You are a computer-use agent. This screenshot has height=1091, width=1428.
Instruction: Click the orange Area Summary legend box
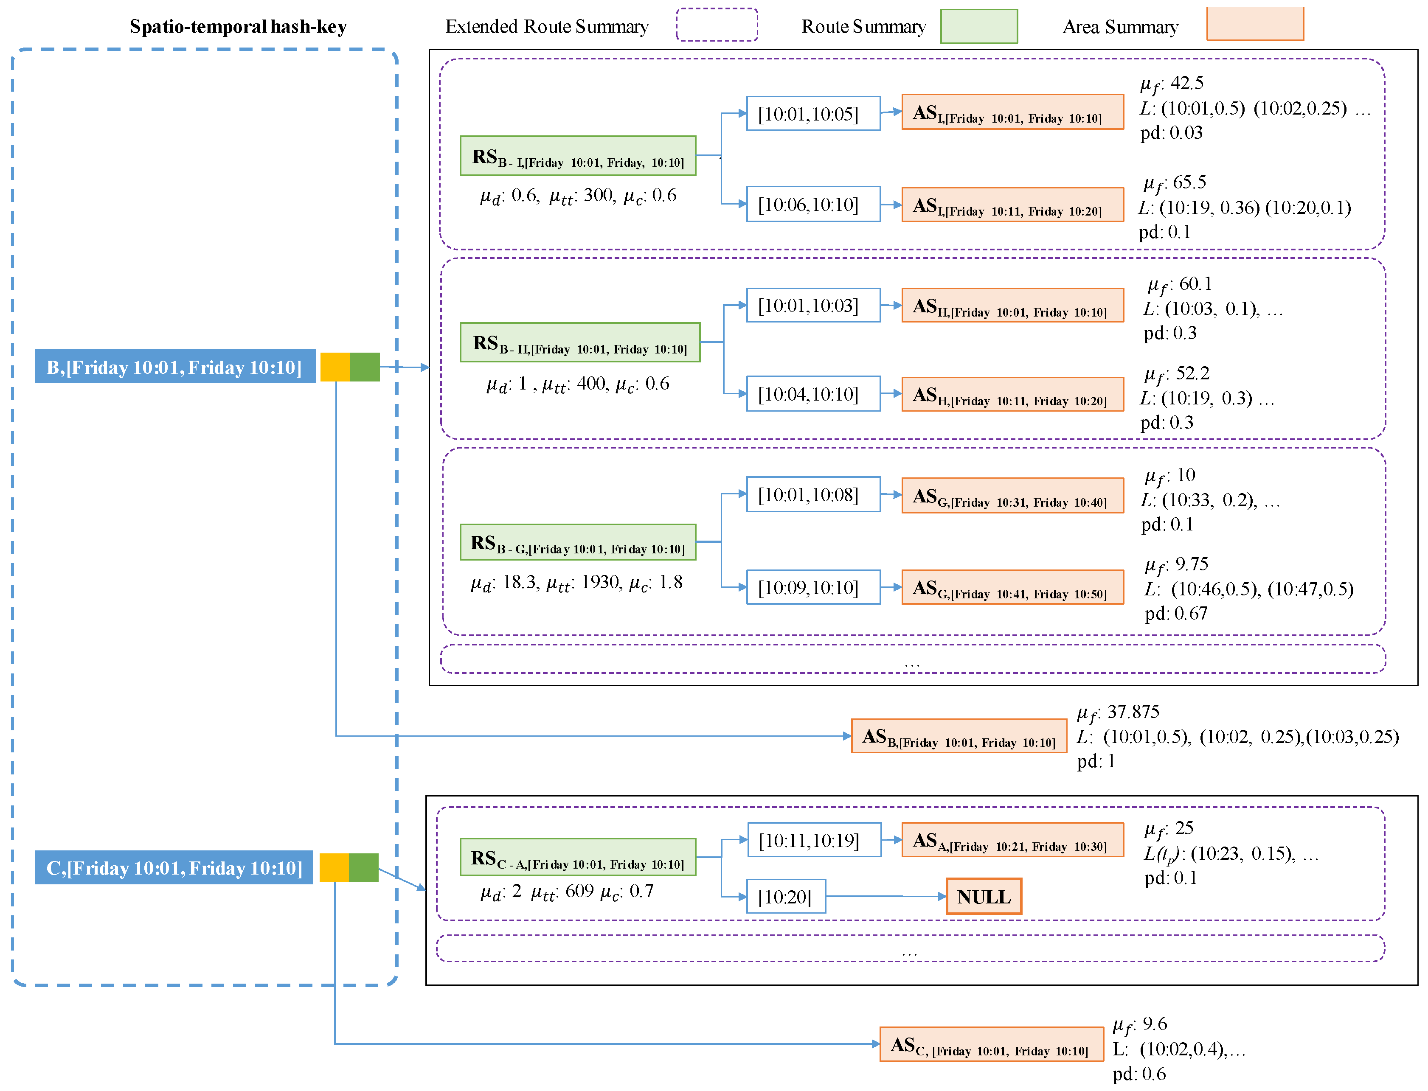[x=1254, y=24]
